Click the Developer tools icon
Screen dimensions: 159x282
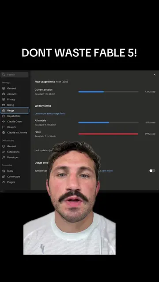(4, 157)
